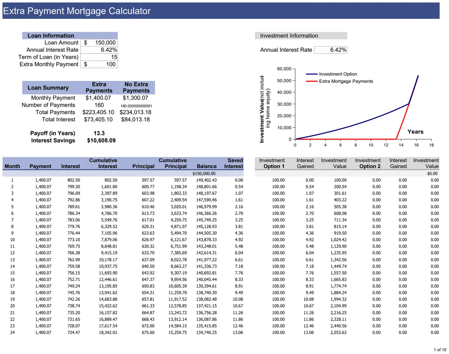
Task: Click the Month column header
Action: coord(12,166)
